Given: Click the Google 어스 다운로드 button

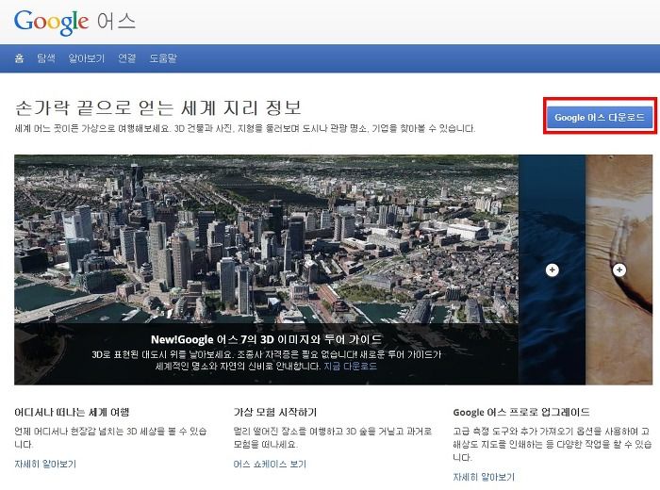Looking at the screenshot, I should coord(600,117).
